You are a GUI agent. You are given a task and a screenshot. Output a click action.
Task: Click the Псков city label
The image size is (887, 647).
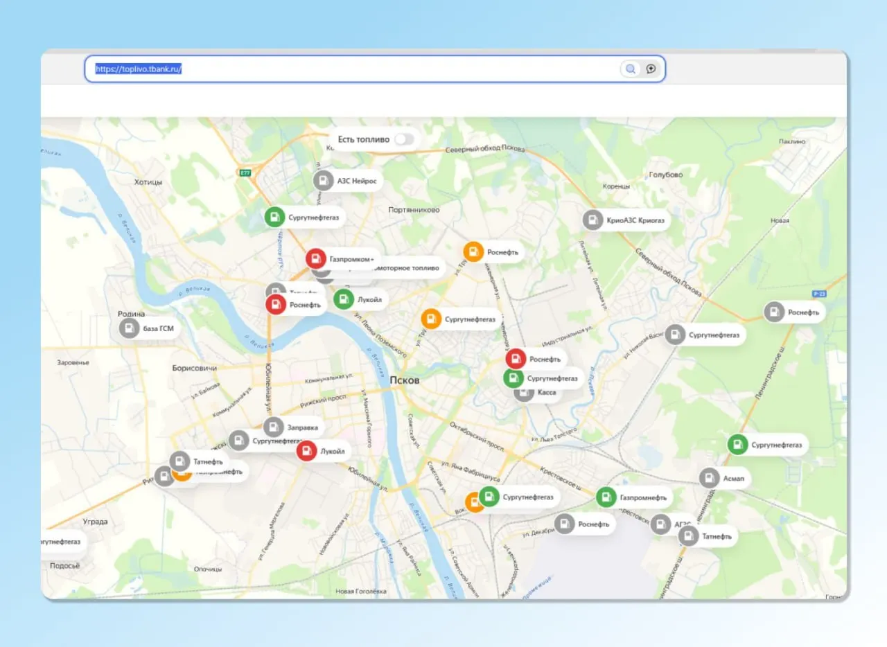click(x=405, y=380)
